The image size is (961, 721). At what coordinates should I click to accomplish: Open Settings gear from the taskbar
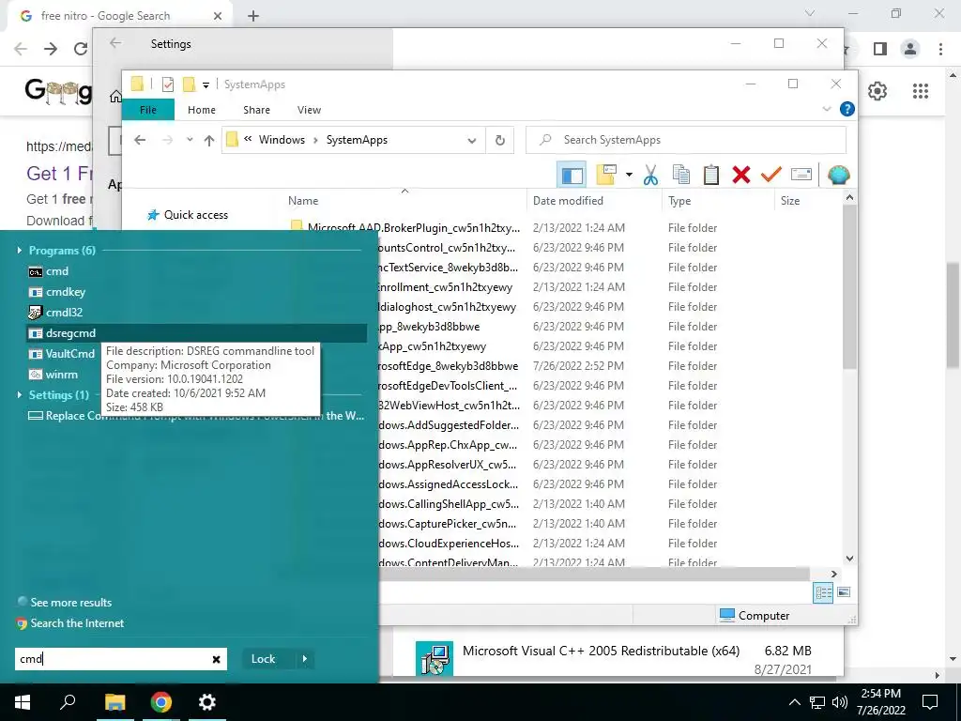point(207,702)
